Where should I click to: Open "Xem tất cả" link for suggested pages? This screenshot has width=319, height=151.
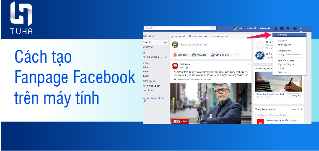click(297, 109)
